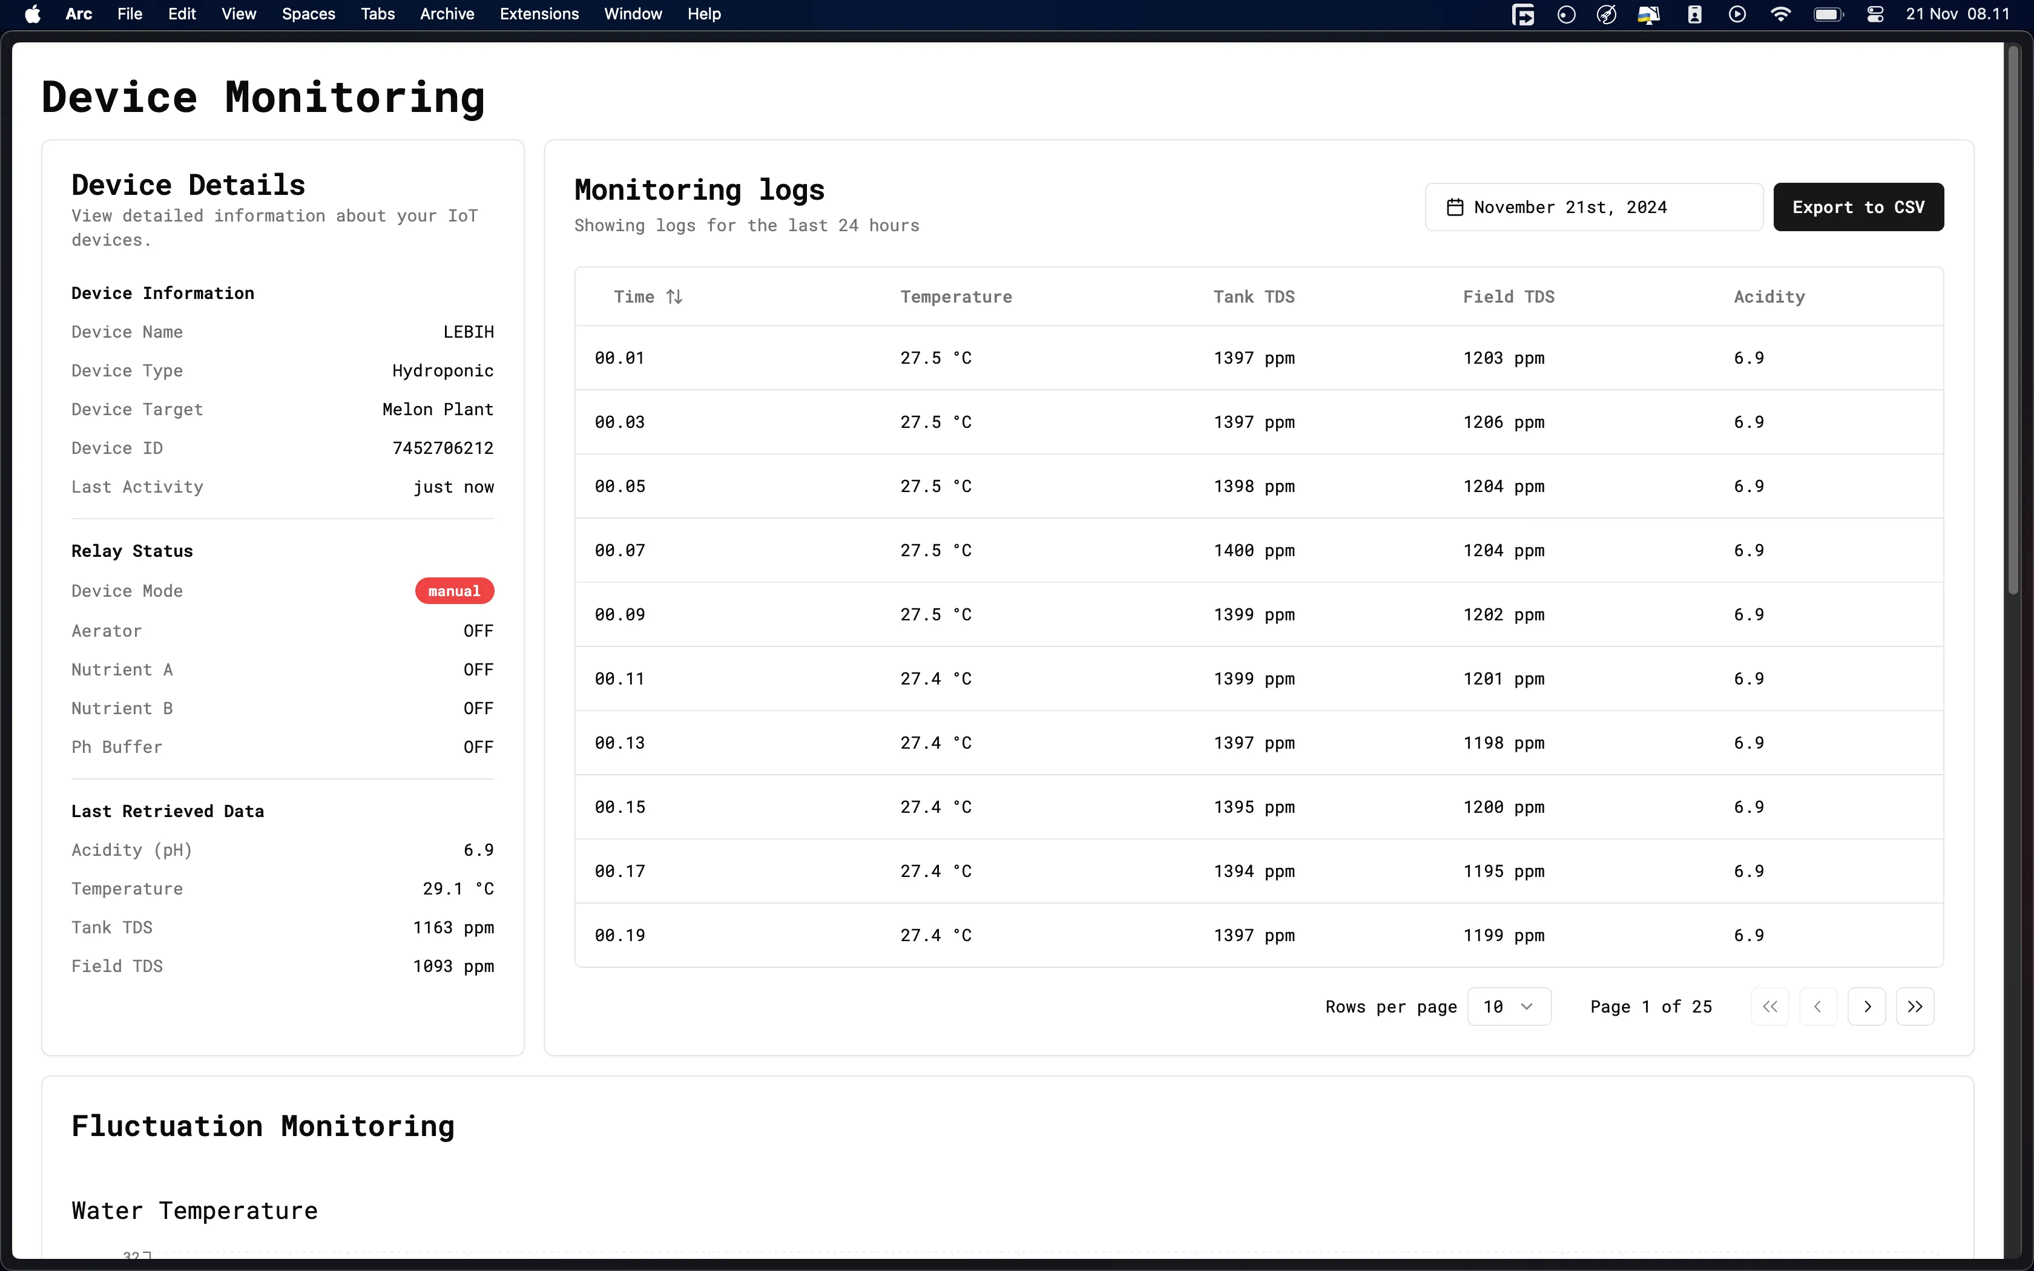Go to first page of logs

click(1770, 1007)
